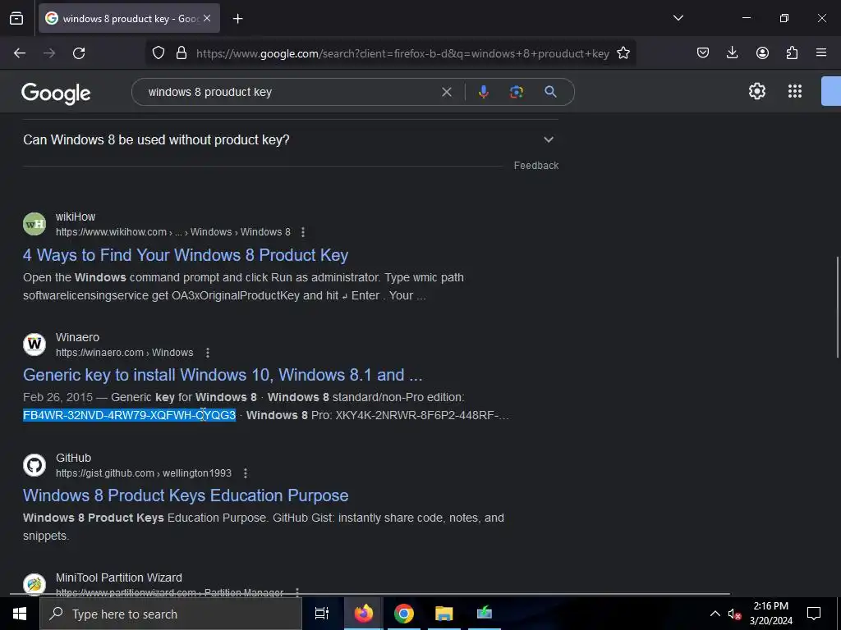Viewport: 841px width, 630px height.
Task: Open Google quick settings gear
Action: [756, 92]
